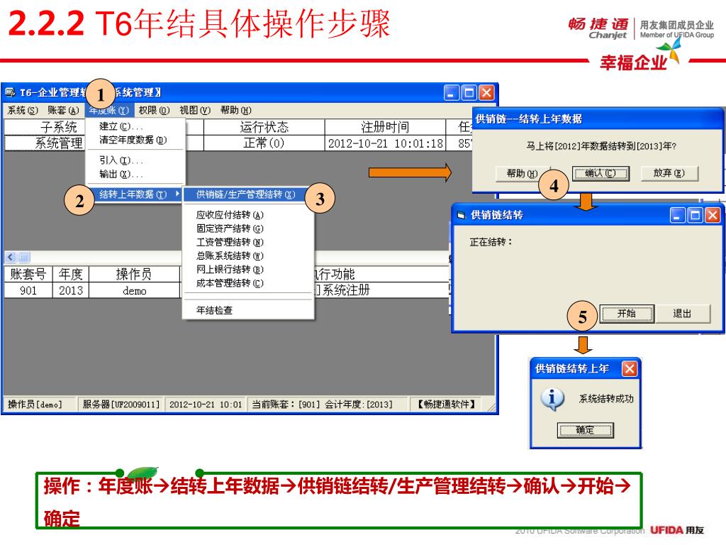
Task: Select 成本管理结转(C) submenu item
Action: coord(247,283)
